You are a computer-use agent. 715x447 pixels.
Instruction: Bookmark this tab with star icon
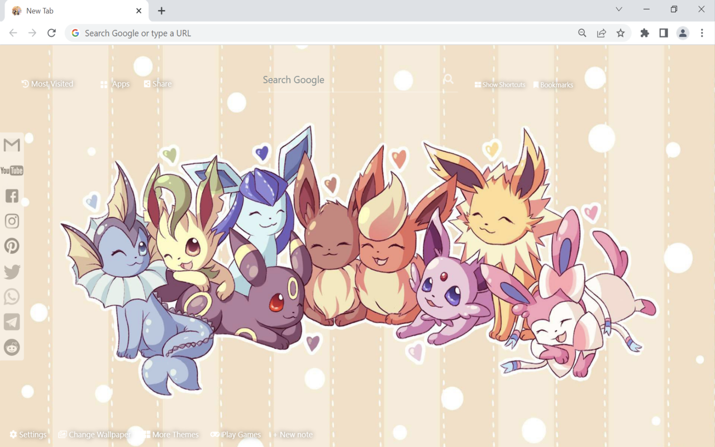tap(621, 33)
